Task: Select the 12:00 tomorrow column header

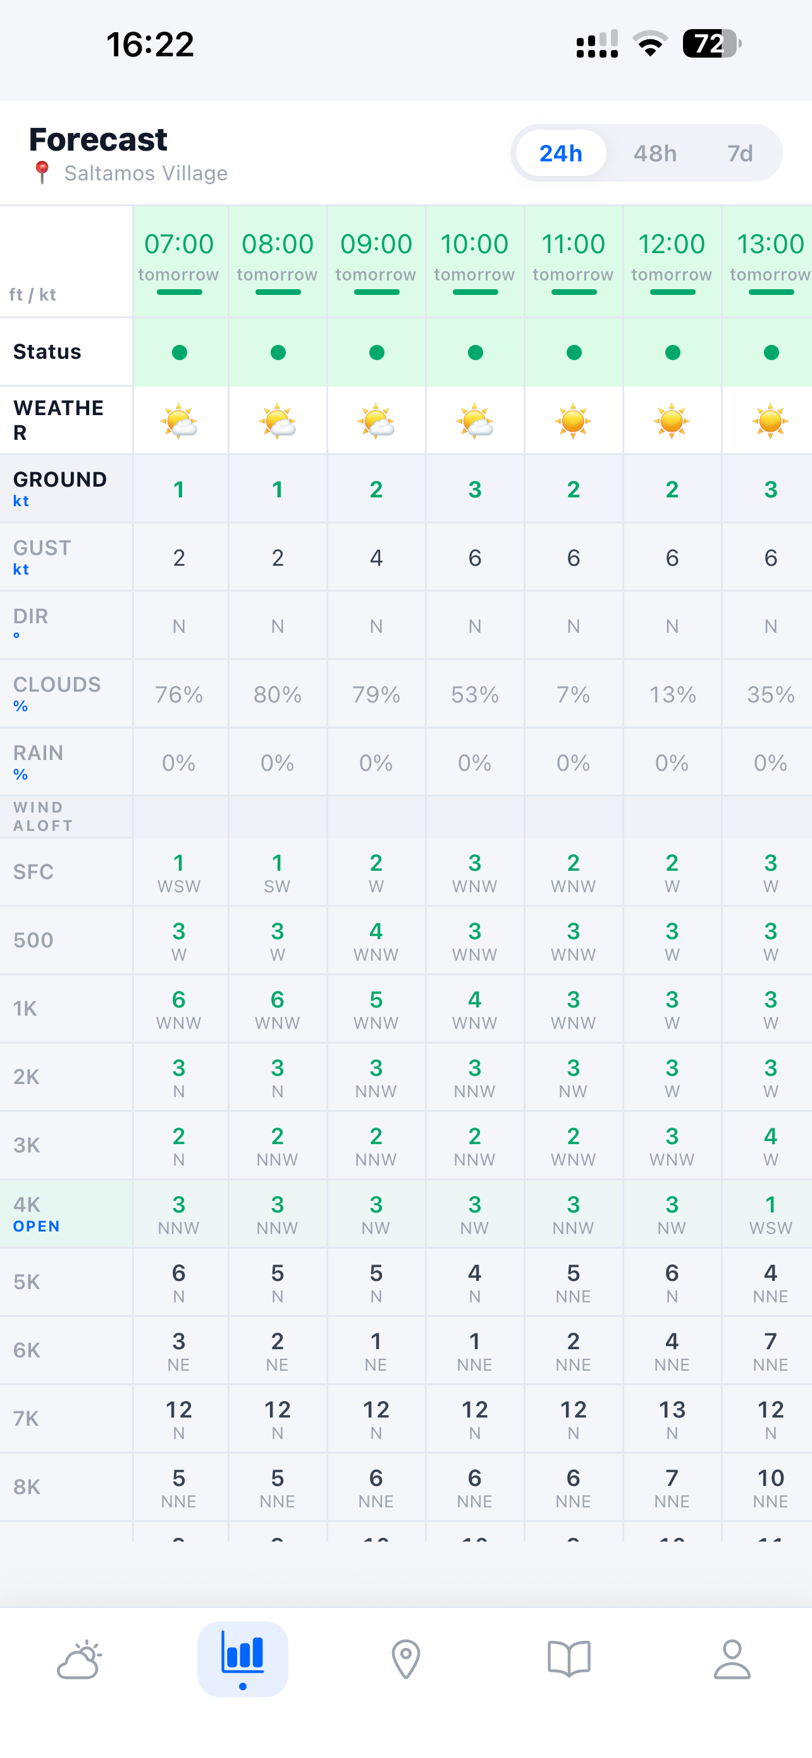Action: pos(672,261)
